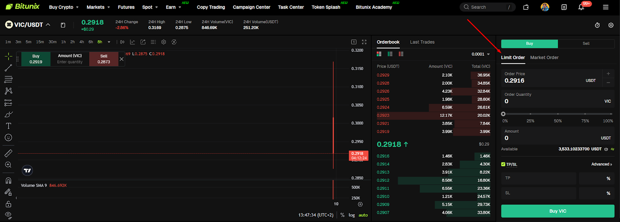620x222 pixels.
Task: Switch chart interval to 1m
Action: tap(8, 42)
